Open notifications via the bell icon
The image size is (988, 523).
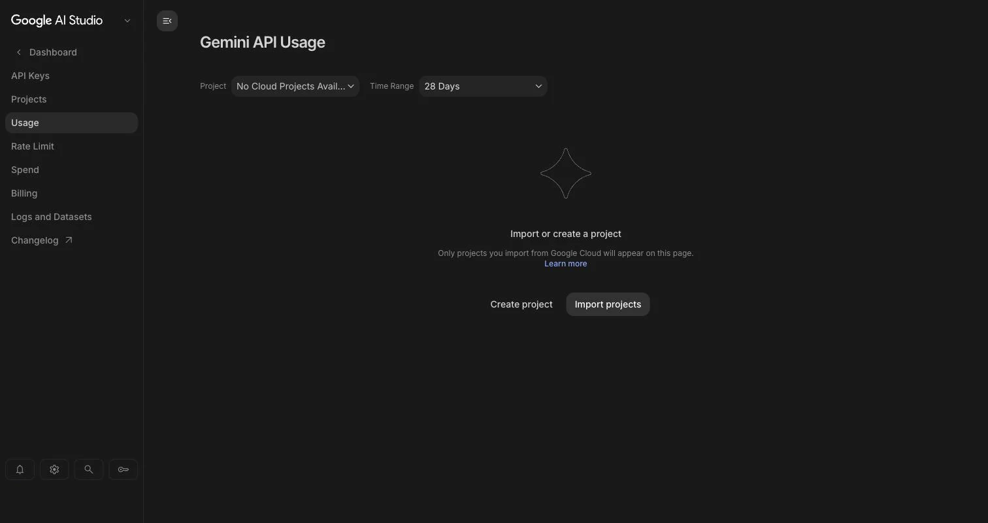(20, 469)
